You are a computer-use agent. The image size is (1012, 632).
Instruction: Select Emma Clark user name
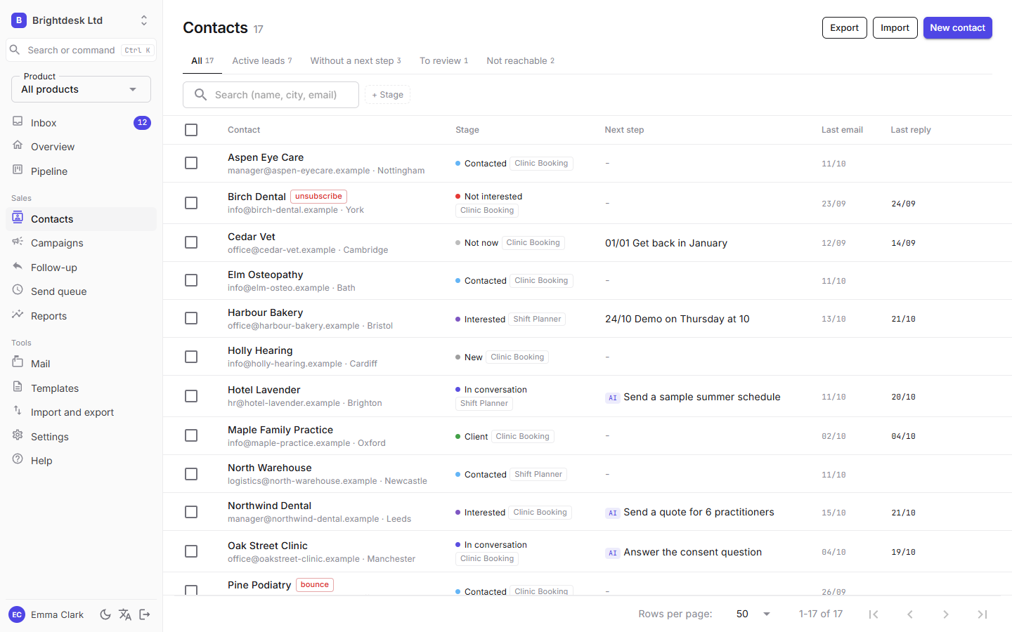57,614
